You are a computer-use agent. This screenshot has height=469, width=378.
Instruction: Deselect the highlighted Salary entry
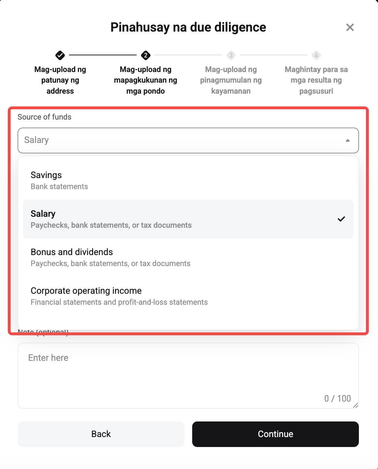[x=188, y=219]
